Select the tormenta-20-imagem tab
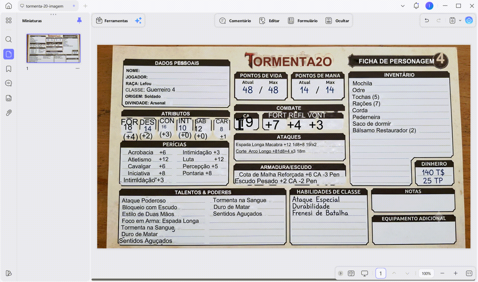This screenshot has height=282, width=478. click(x=48, y=6)
